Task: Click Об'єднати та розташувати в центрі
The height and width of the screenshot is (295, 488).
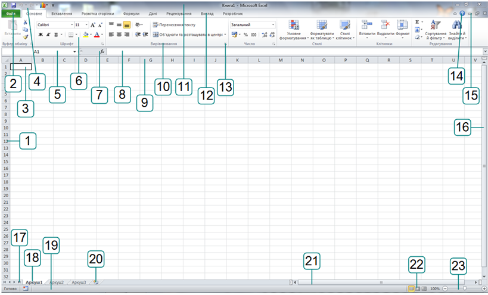Action: click(x=189, y=35)
